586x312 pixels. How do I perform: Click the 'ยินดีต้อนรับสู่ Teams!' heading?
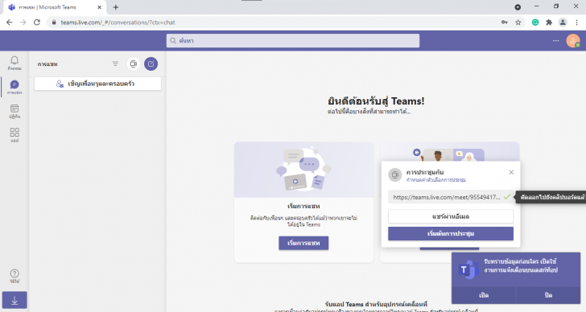(376, 101)
